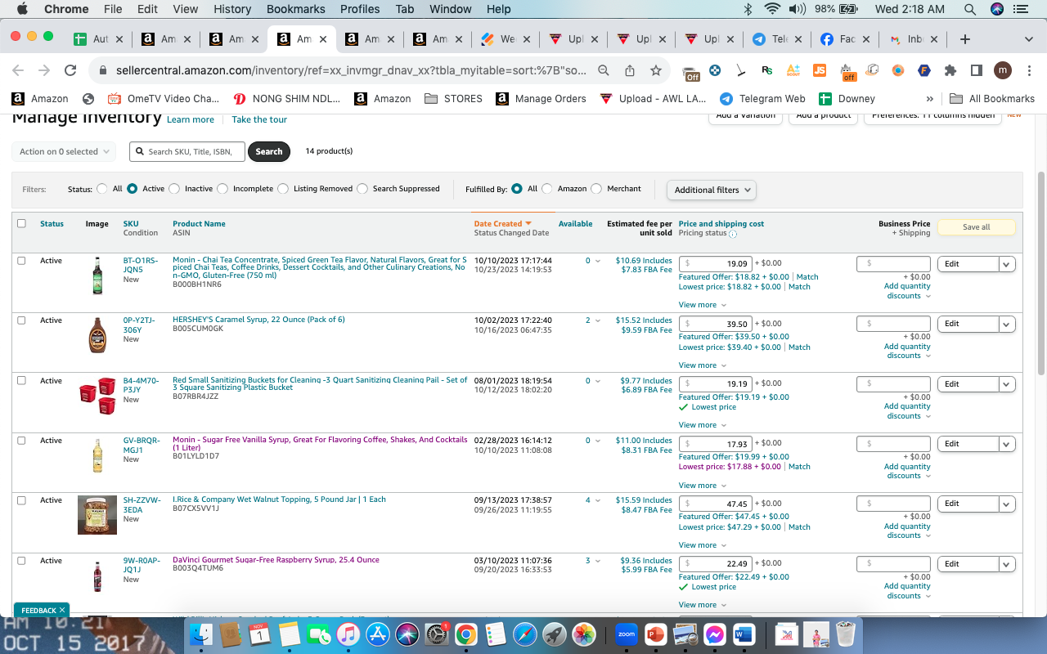Expand 'Add quantity discounts' for Monin Chai row
The height and width of the screenshot is (654, 1047).
[x=907, y=291]
